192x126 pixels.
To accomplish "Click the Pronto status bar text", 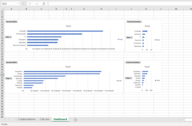I will (x=4, y=124).
